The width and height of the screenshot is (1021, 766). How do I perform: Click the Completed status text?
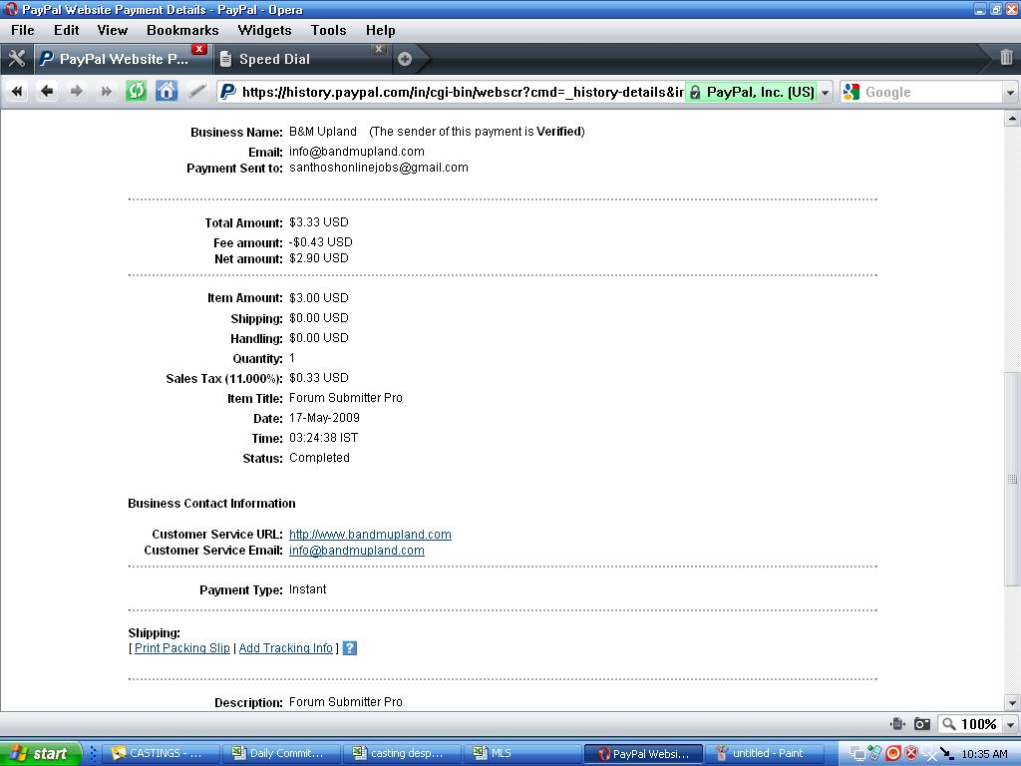(319, 457)
